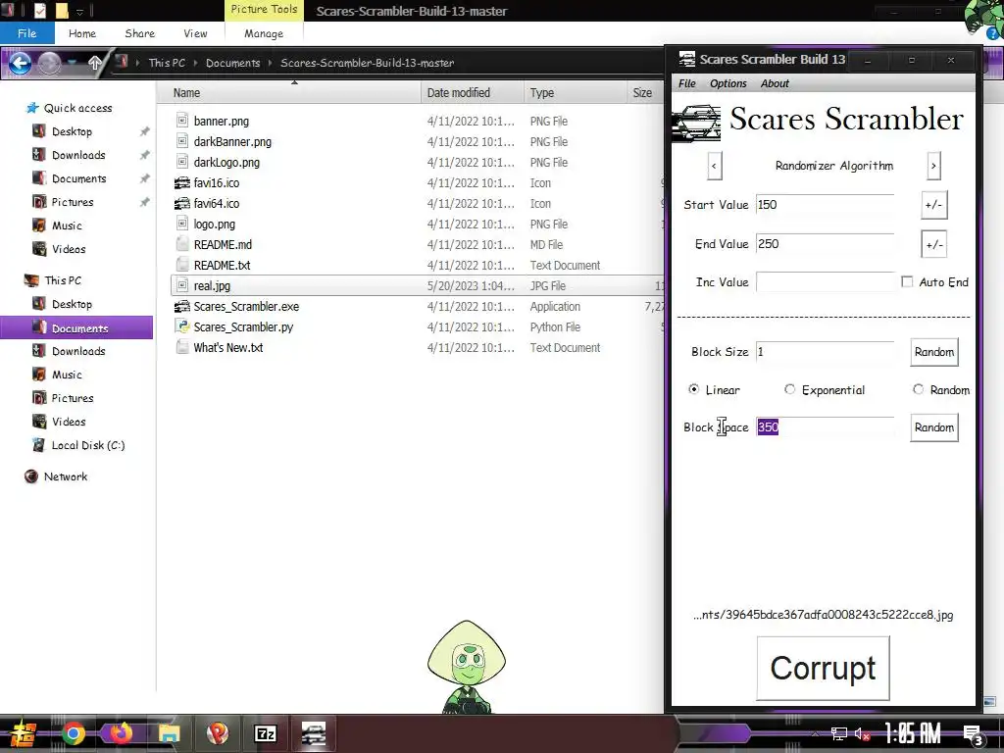Click the Scares Scrambler taskbar icon
Screen dimensions: 1004x753
click(313, 733)
